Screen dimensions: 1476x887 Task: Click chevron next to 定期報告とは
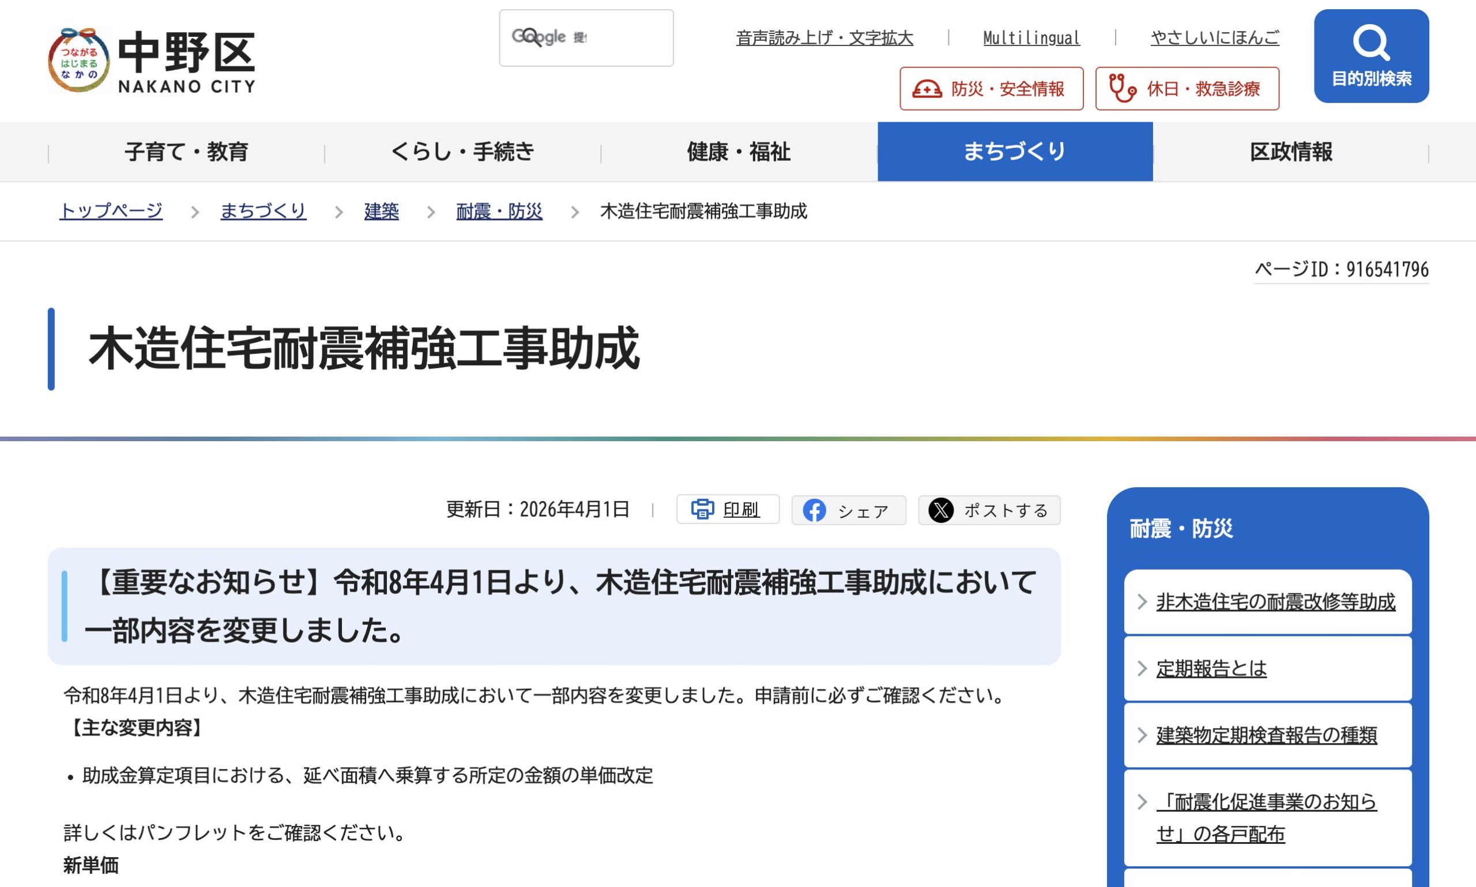[1142, 668]
